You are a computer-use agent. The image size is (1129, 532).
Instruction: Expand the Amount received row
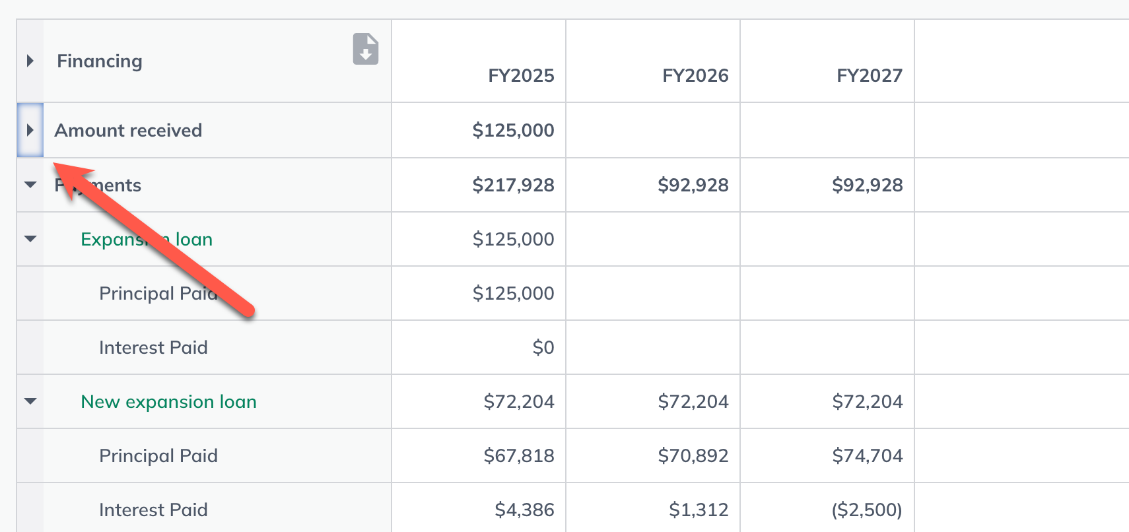(x=30, y=130)
